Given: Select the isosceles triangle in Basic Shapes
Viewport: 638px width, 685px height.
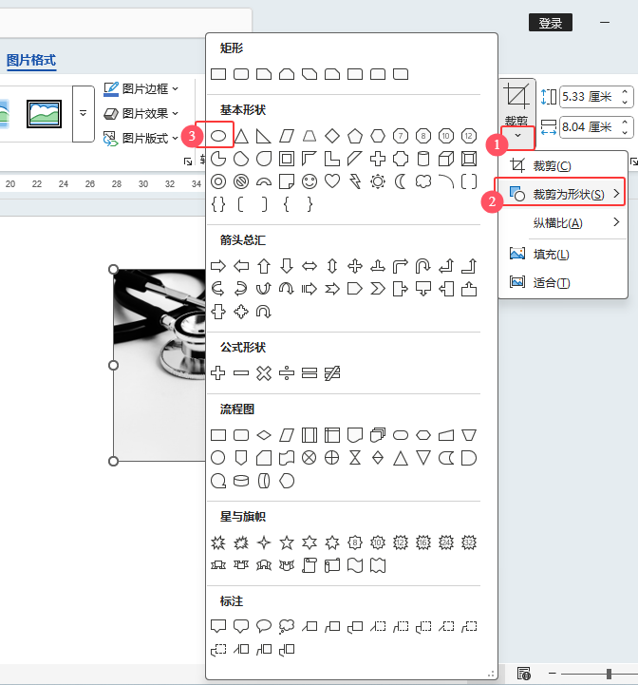Looking at the screenshot, I should [241, 136].
